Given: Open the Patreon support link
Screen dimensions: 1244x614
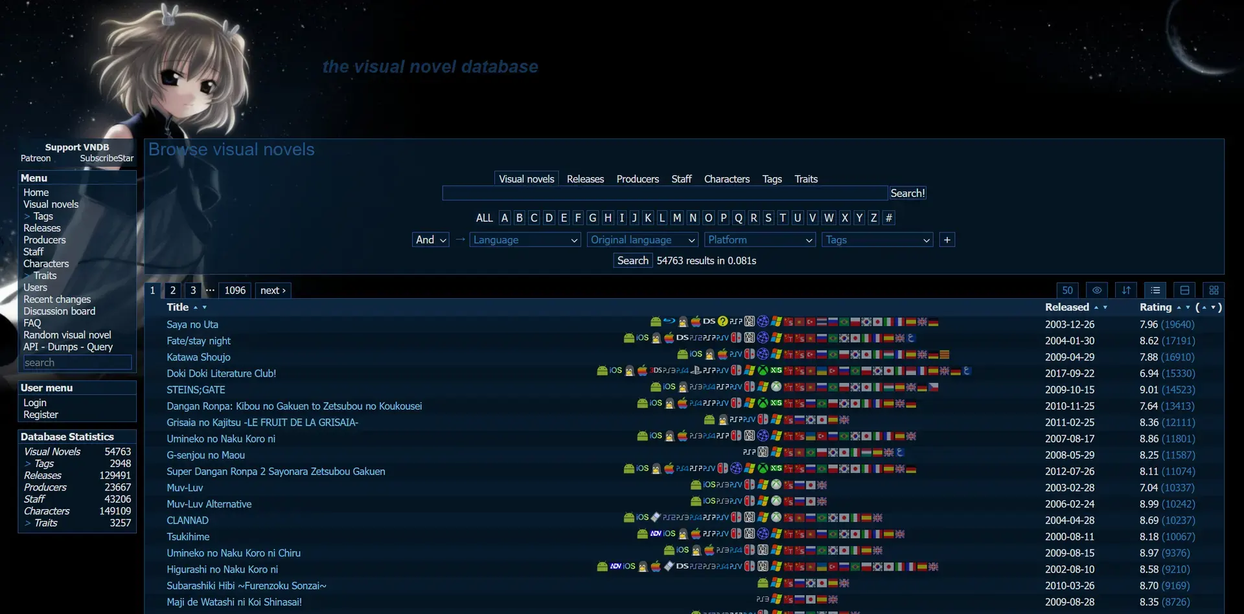Looking at the screenshot, I should [36, 158].
